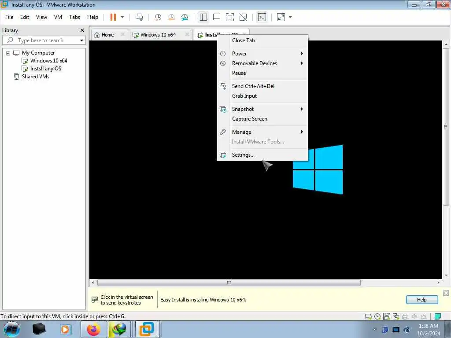Expand the Snapshot submenu
Viewport: 451px width, 338px height.
tap(262, 109)
